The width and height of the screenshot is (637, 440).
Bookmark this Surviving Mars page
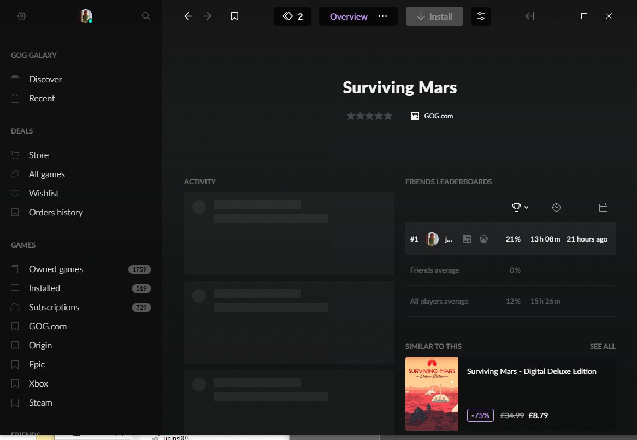234,16
